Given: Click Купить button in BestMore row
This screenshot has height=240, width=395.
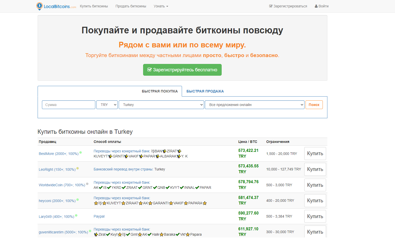Looking at the screenshot, I should click(315, 154).
